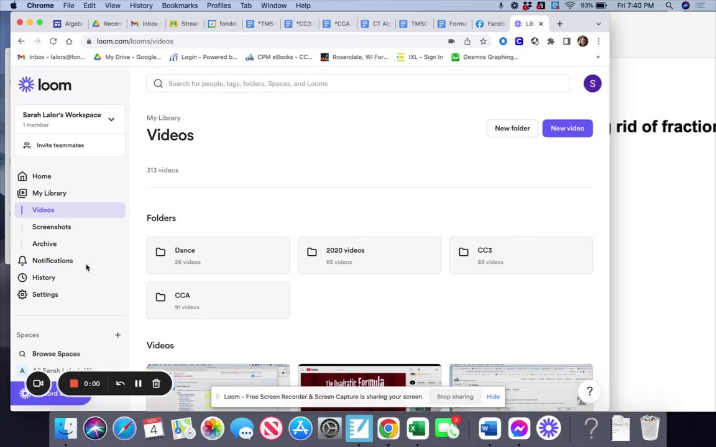Switch to the Facebook tab
Screen dimensions: 716x447
click(x=490, y=24)
